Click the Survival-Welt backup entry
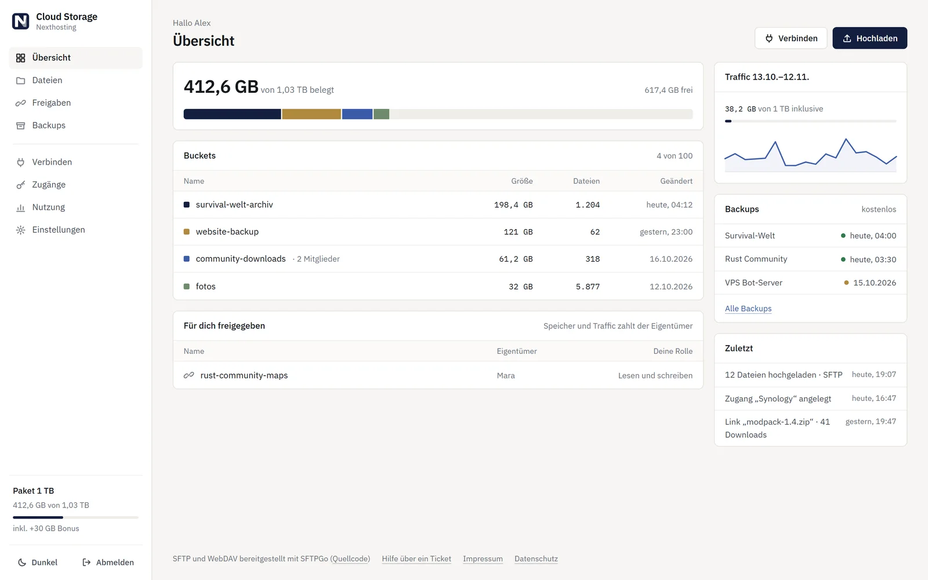The image size is (928, 580). pyautogui.click(x=811, y=235)
